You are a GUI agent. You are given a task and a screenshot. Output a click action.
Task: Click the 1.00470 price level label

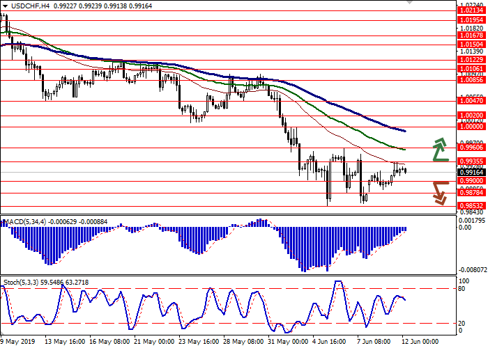(471, 101)
